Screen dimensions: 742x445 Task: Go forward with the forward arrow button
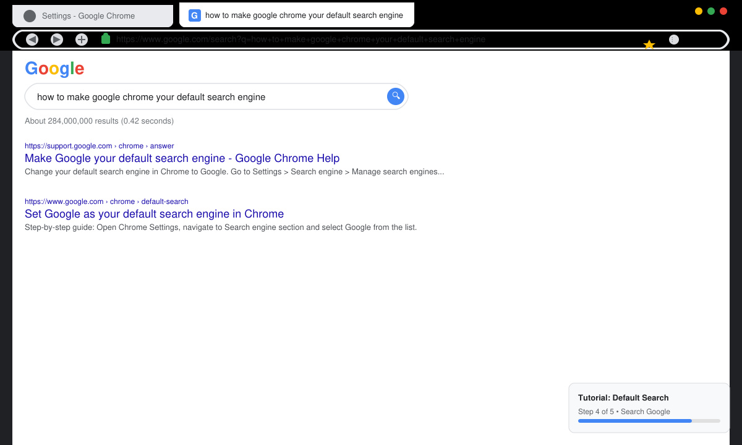[57, 40]
